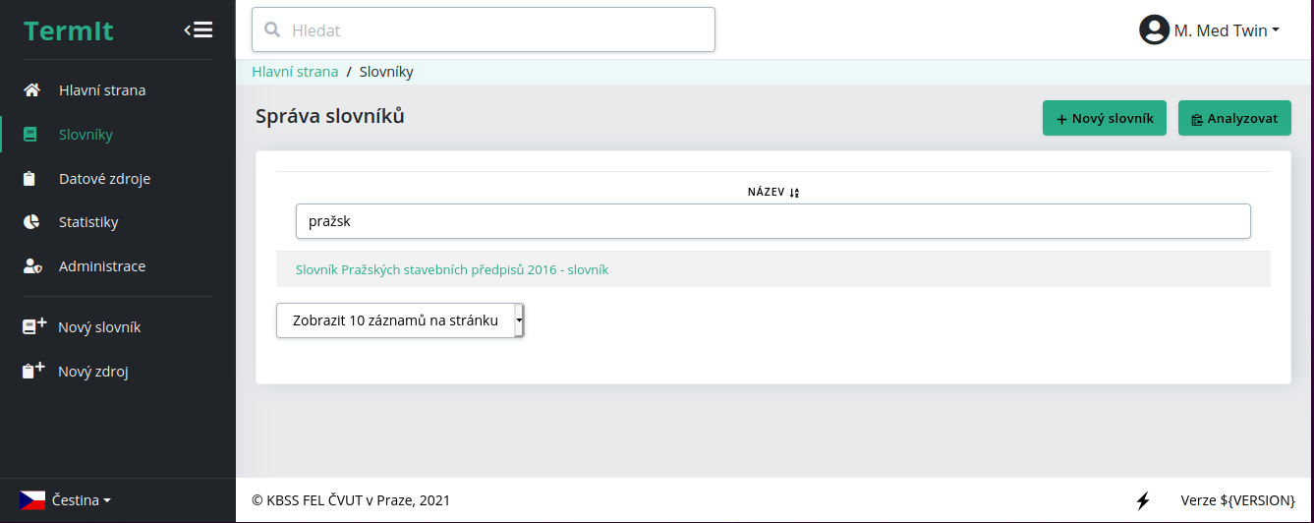Collapse the sidebar with hamburger icon
Screen dimensions: 1314x523
199,29
